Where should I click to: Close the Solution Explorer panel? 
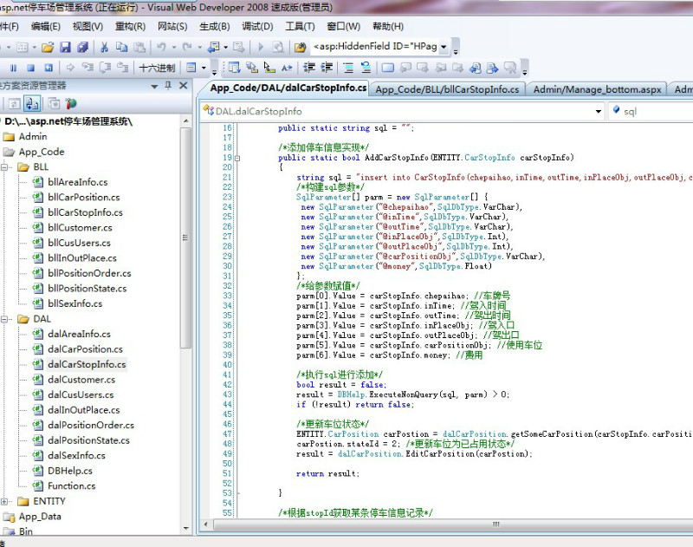(184, 85)
